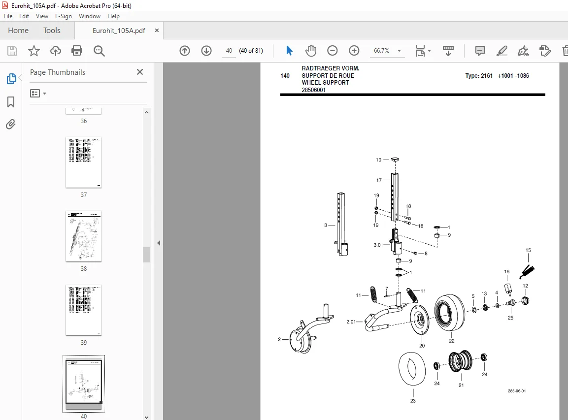This screenshot has height=420, width=568.
Task: Switch to the Tools tab
Action: pyautogui.click(x=52, y=31)
